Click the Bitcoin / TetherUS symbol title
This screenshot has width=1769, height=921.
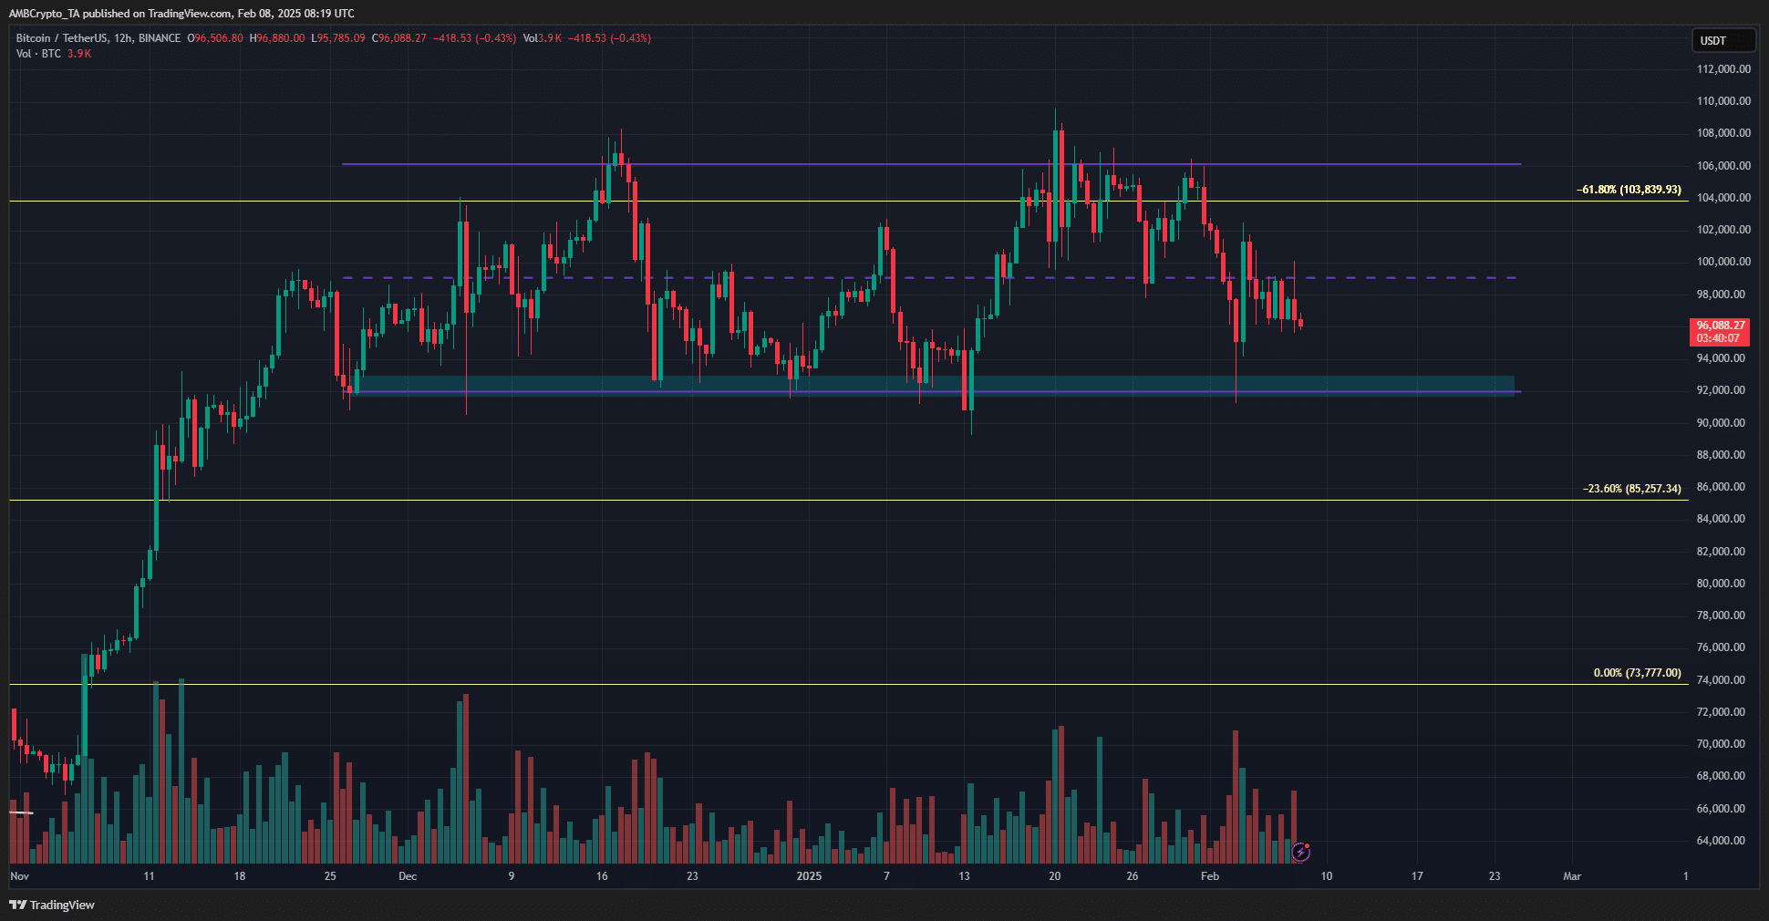pos(61,38)
